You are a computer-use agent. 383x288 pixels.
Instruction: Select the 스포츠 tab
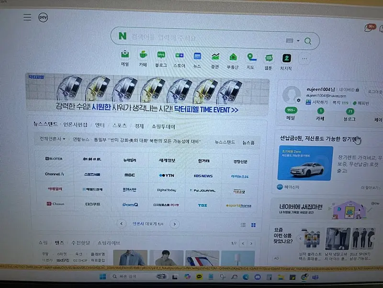(x=119, y=126)
